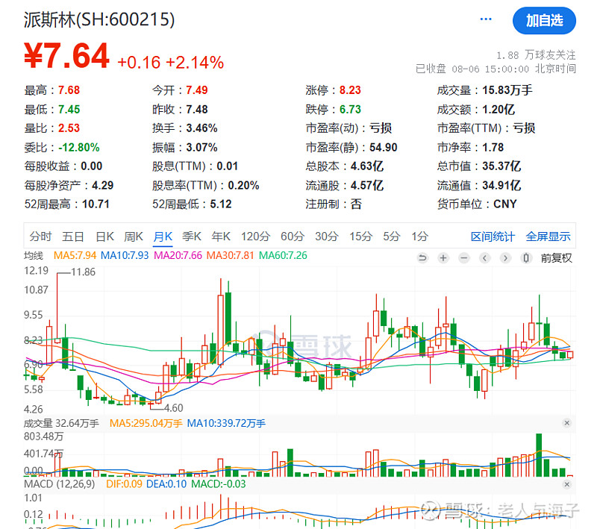Screen dimensions: 597x529
Task: Click the 总市值 value 35.37亿
Action: [x=501, y=166]
